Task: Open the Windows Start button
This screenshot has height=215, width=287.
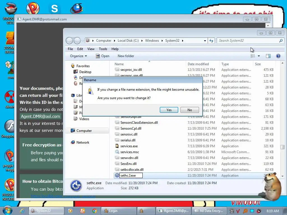Action: 7,211
